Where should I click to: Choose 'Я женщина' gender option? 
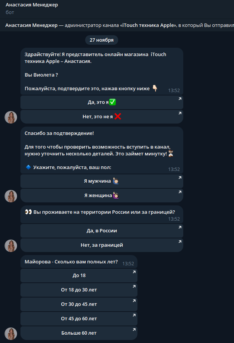point(102,196)
